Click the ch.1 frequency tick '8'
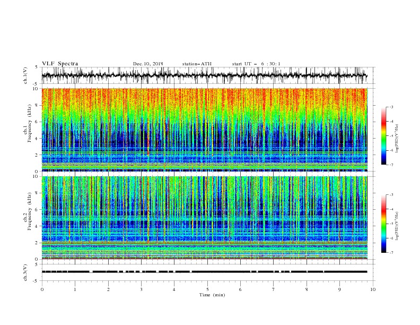The image size is (420, 325). point(37,105)
